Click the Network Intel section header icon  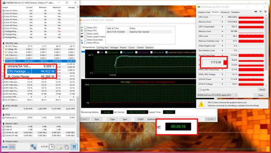coord(3,123)
